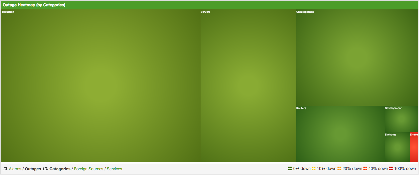This screenshot has height=175, width=419.
Task: Open the Servers category tile
Action: click(248, 86)
